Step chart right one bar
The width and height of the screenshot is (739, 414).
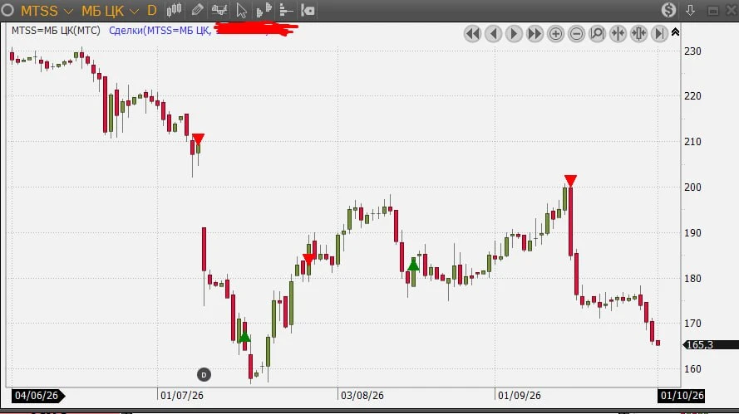(515, 34)
